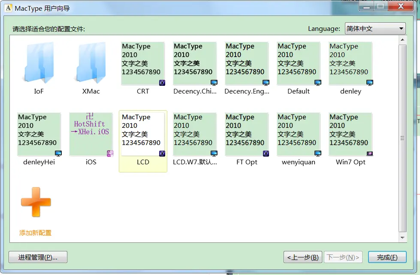Screen dimensions: 420x275
Task: Click the 添加新配置 label
Action: coord(35,233)
